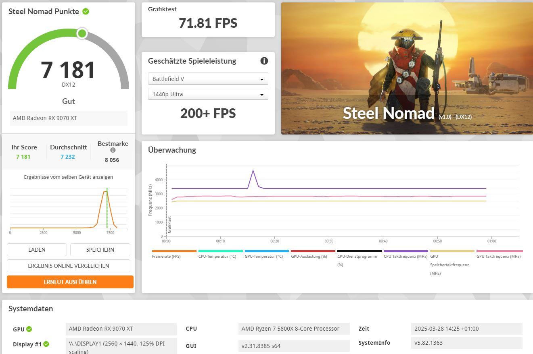Click the Ihr Score value 7 181
The image size is (533, 354).
click(x=23, y=157)
